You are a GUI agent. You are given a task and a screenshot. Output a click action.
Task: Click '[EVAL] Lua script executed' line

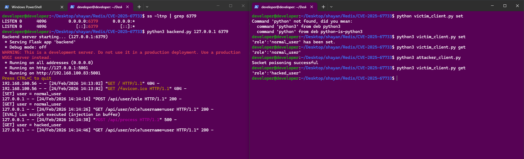click(x=61, y=115)
